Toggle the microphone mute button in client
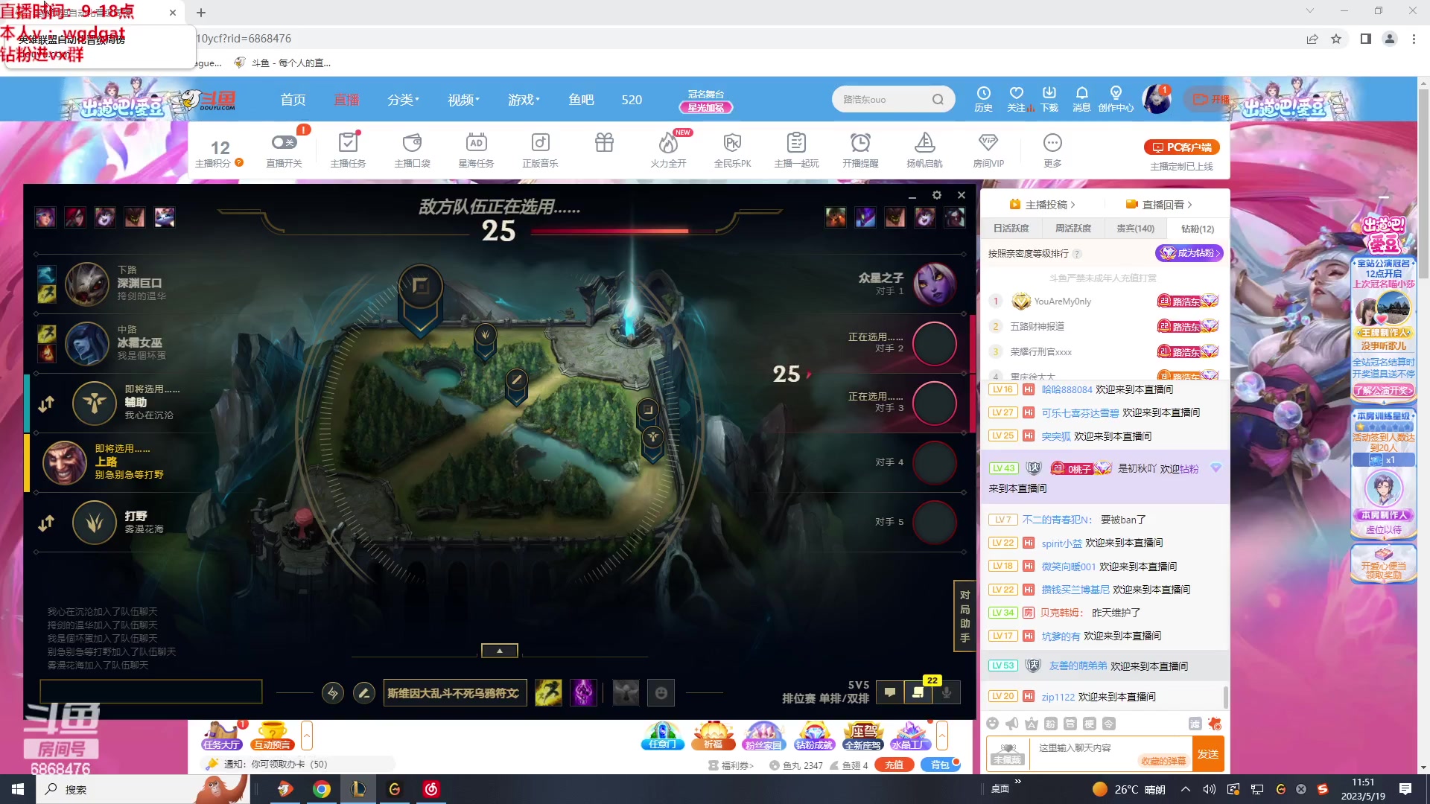 946,692
